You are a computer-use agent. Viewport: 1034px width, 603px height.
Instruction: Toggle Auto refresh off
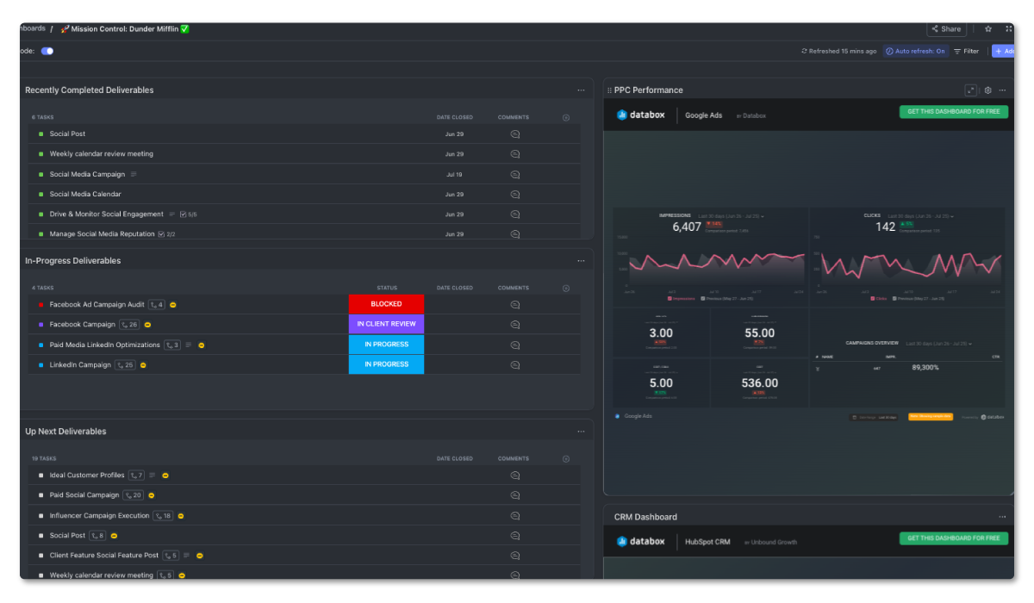pyautogui.click(x=916, y=51)
